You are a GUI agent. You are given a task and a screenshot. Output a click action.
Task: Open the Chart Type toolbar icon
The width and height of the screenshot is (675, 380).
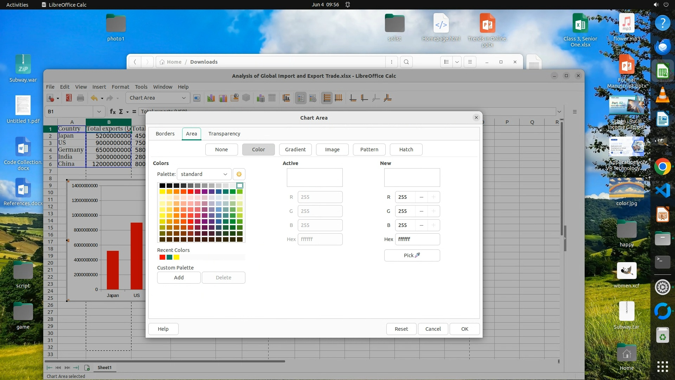pos(211,98)
